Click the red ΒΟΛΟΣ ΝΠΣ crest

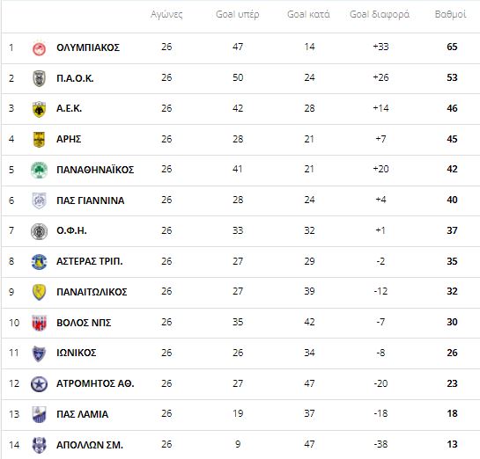point(39,323)
